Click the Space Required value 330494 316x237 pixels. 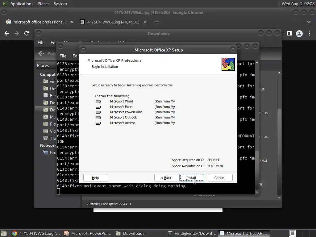click(214, 160)
